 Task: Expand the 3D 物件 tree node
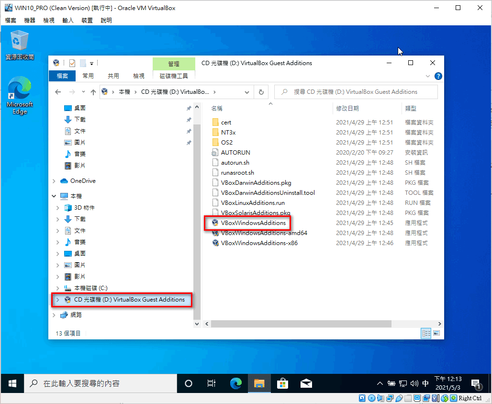(x=58, y=208)
